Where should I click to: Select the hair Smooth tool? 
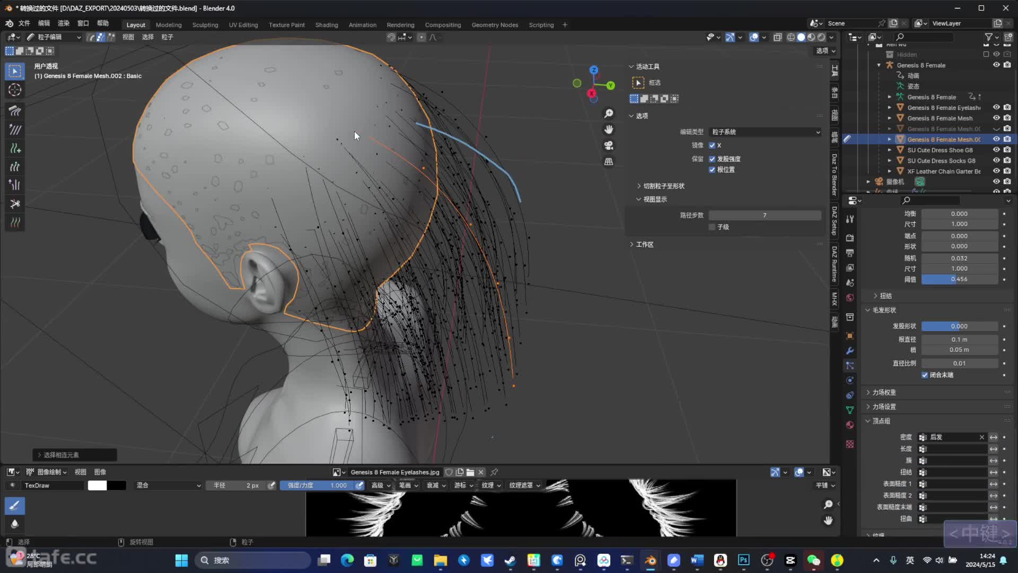click(x=15, y=129)
